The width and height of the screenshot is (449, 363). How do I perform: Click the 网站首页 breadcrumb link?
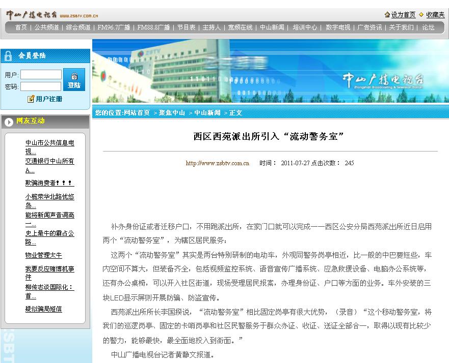point(137,113)
